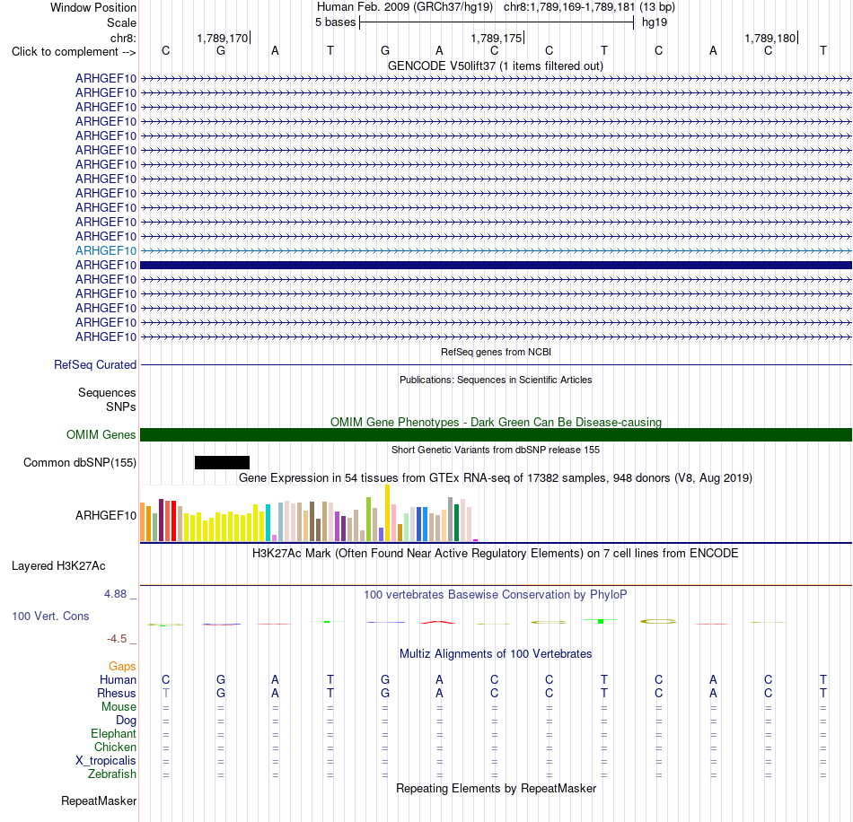Click the SNPs subtrack label
The width and height of the screenshot is (853, 822).
(x=121, y=407)
